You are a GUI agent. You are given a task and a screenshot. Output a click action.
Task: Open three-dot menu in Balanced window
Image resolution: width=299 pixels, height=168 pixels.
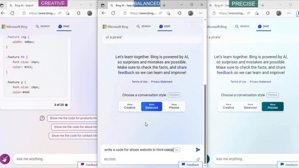click(x=200, y=13)
